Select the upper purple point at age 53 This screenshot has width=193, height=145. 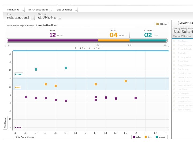pyautogui.click(x=96, y=97)
